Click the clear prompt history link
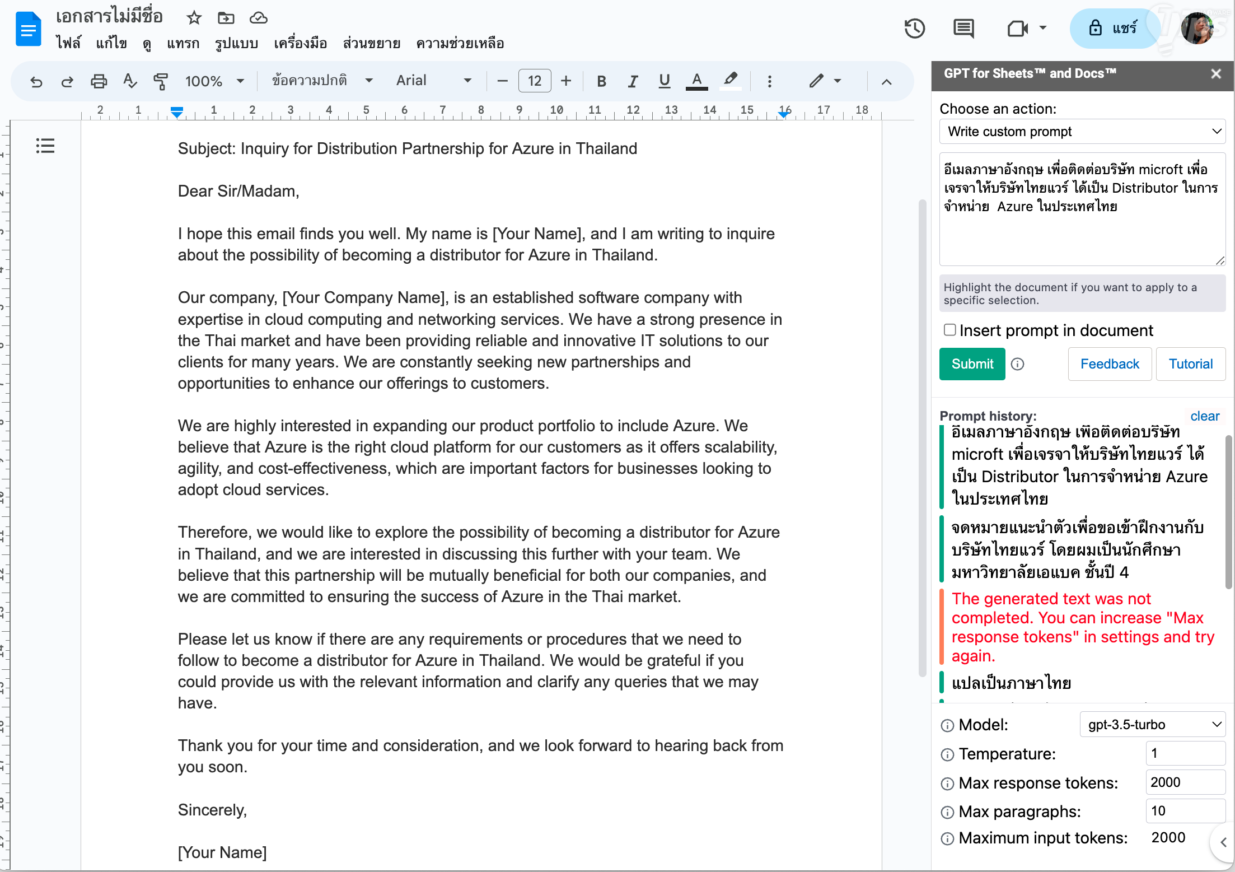1235x872 pixels. [x=1204, y=416]
